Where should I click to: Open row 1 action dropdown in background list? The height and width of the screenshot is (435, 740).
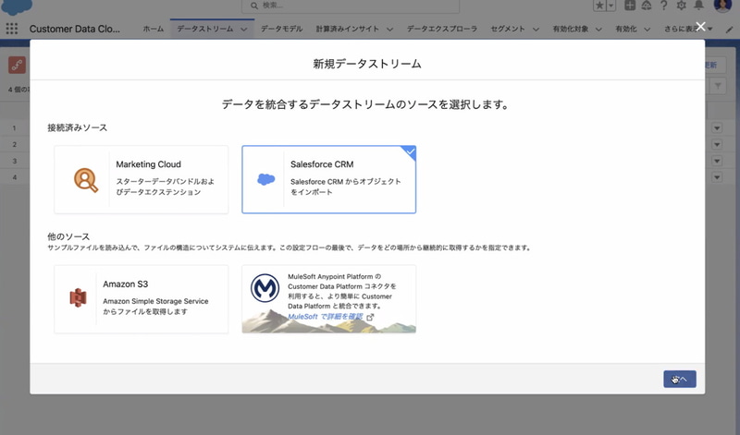point(717,128)
